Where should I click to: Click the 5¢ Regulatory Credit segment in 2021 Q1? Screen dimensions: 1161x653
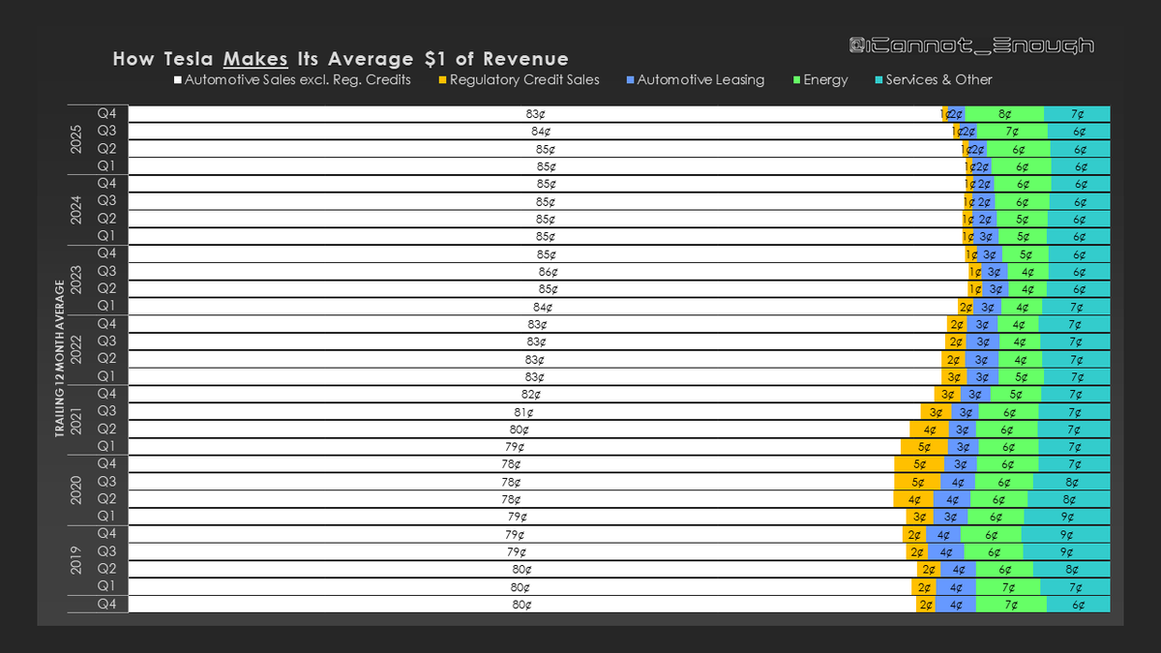pyautogui.click(x=923, y=447)
